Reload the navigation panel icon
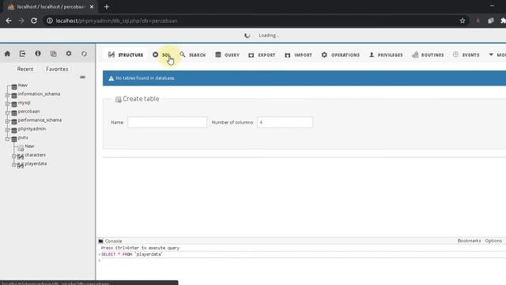The width and height of the screenshot is (506, 285). (84, 54)
